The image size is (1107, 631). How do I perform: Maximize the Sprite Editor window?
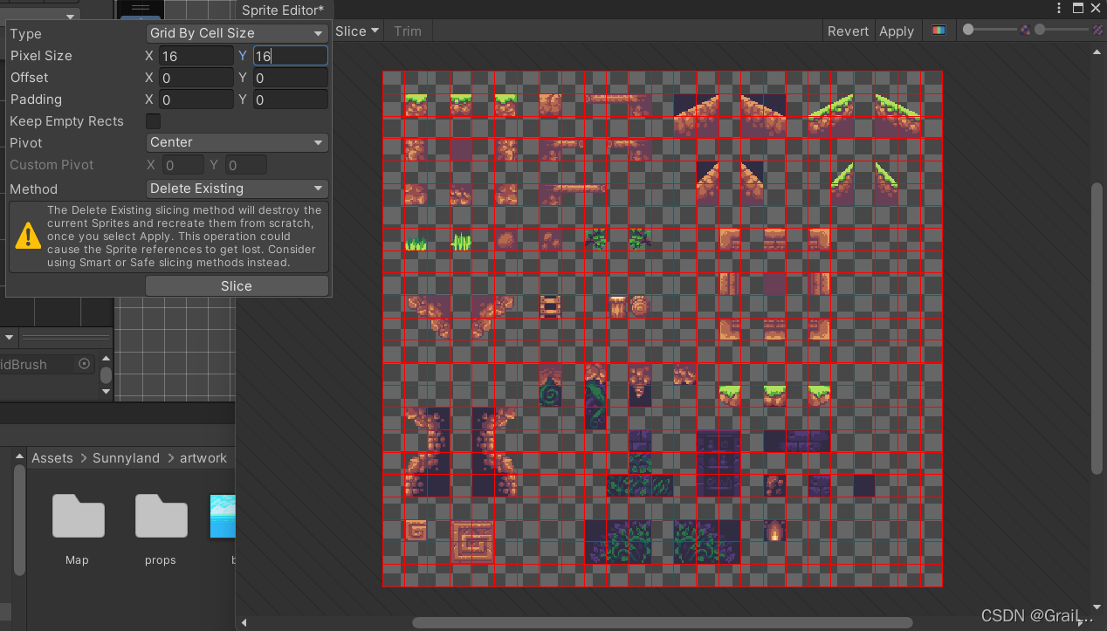(1078, 8)
